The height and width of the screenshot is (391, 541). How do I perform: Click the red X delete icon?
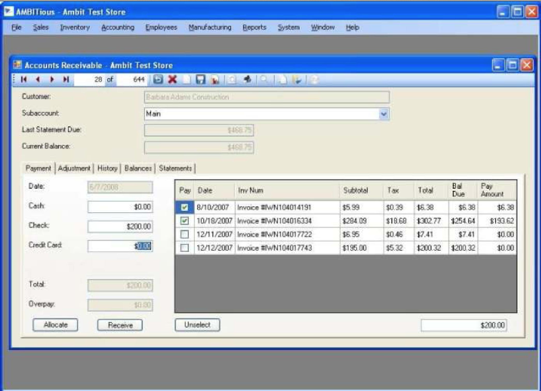[173, 80]
